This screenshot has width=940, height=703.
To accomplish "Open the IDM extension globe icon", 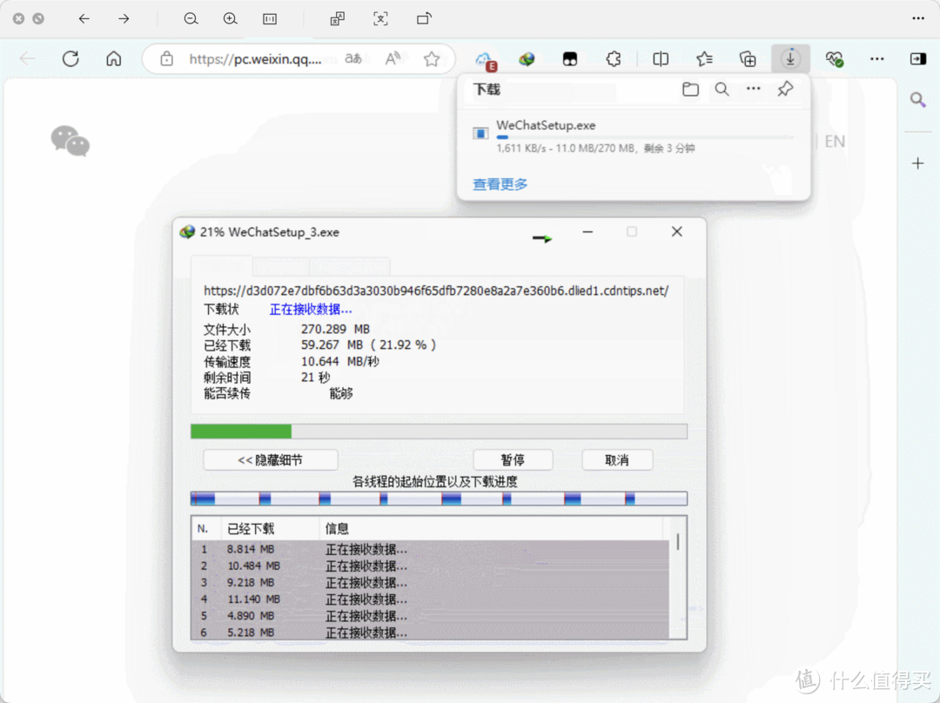I will pyautogui.click(x=527, y=59).
